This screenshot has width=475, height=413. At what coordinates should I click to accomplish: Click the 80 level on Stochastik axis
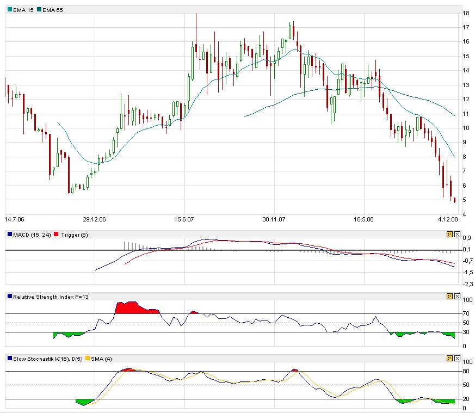(466, 371)
